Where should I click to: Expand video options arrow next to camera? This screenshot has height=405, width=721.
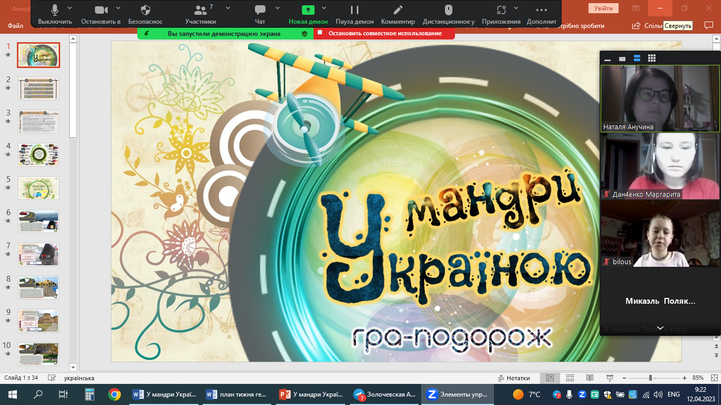click(118, 8)
